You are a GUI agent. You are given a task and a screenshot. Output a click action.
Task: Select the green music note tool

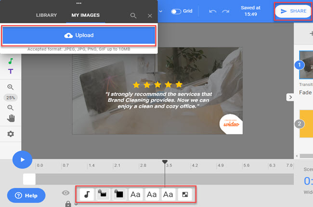(x=11, y=61)
